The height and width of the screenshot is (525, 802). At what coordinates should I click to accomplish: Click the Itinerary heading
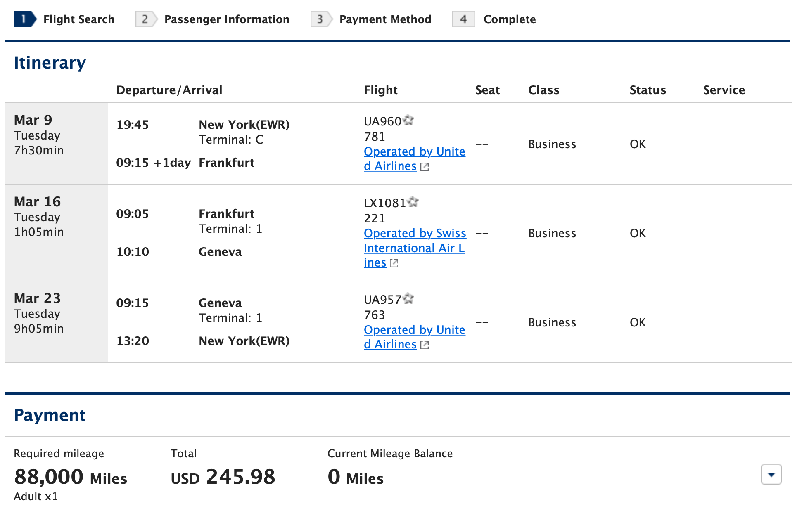50,63
